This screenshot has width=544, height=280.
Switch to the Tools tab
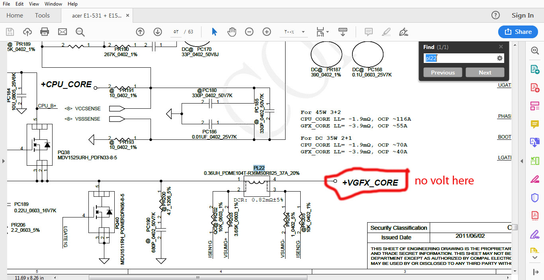[x=42, y=16]
